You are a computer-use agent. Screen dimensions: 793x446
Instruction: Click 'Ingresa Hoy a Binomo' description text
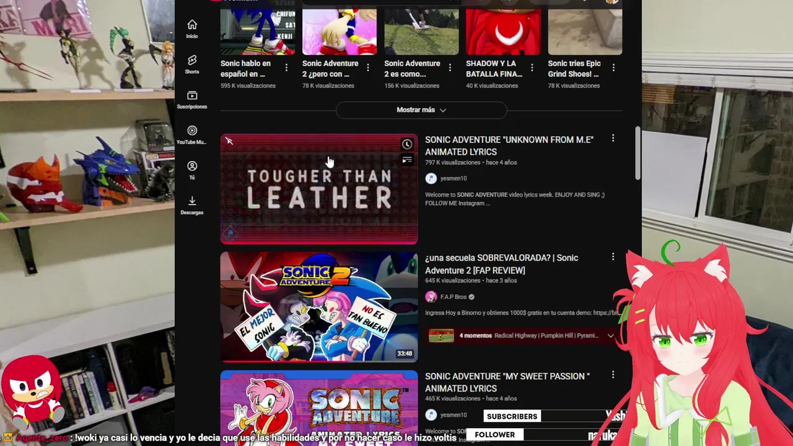click(522, 313)
